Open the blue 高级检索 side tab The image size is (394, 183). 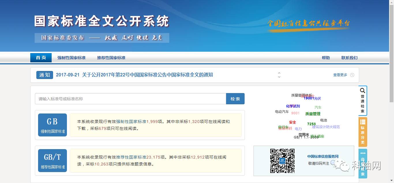click(x=363, y=163)
